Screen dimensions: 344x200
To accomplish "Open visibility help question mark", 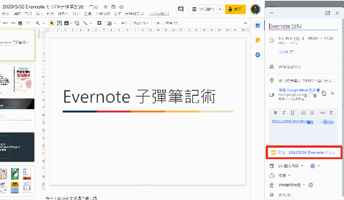I will (311, 185).
